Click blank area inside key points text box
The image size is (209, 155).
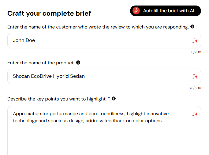[104, 140]
